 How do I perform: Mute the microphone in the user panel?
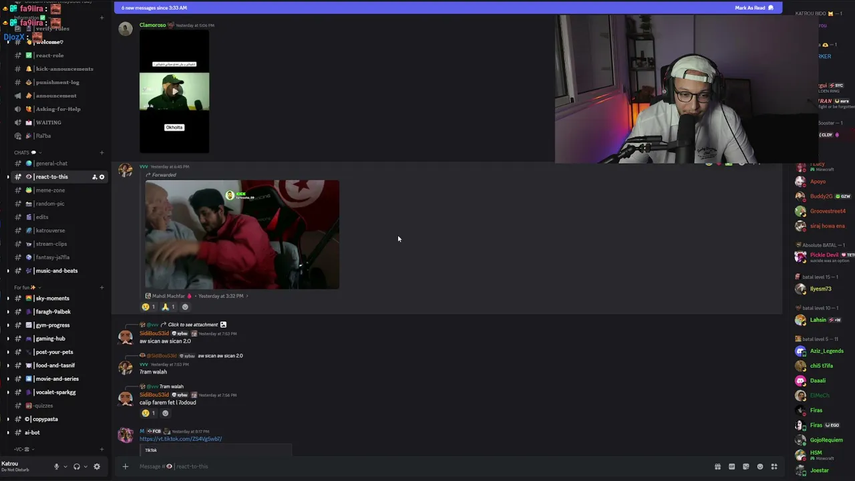[x=56, y=466]
